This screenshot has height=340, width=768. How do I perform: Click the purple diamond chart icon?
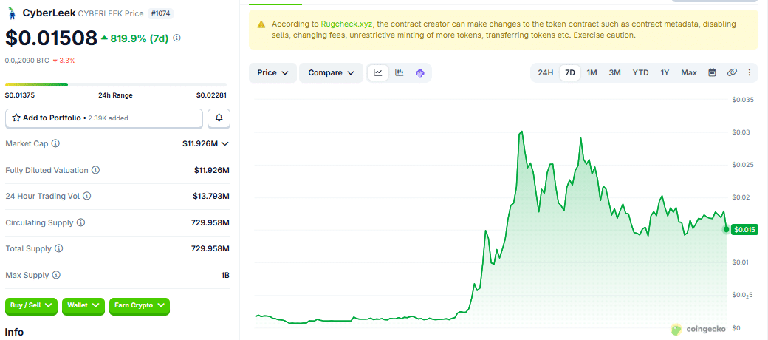click(419, 73)
